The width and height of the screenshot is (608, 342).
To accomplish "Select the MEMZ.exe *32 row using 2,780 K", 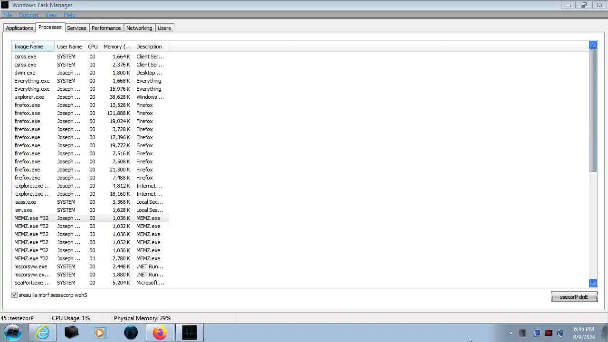I will pyautogui.click(x=90, y=258).
